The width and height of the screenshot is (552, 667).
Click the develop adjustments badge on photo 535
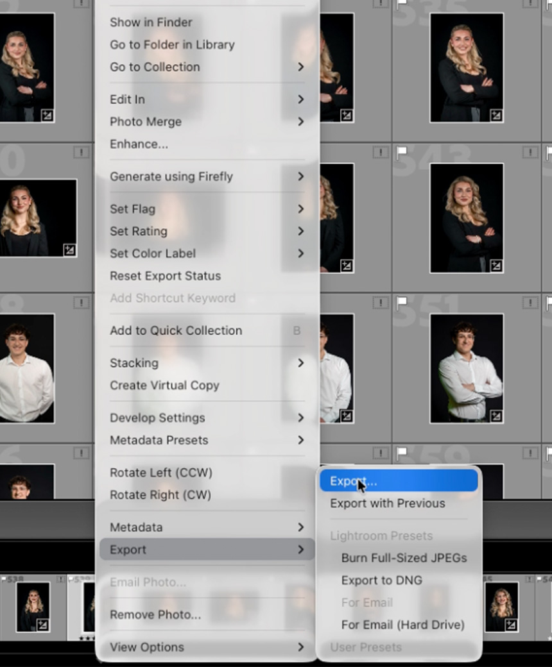tap(496, 115)
